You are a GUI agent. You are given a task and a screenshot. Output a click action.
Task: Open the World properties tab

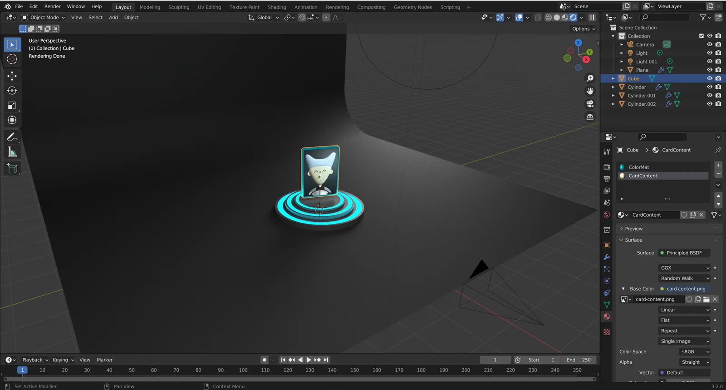[607, 214]
